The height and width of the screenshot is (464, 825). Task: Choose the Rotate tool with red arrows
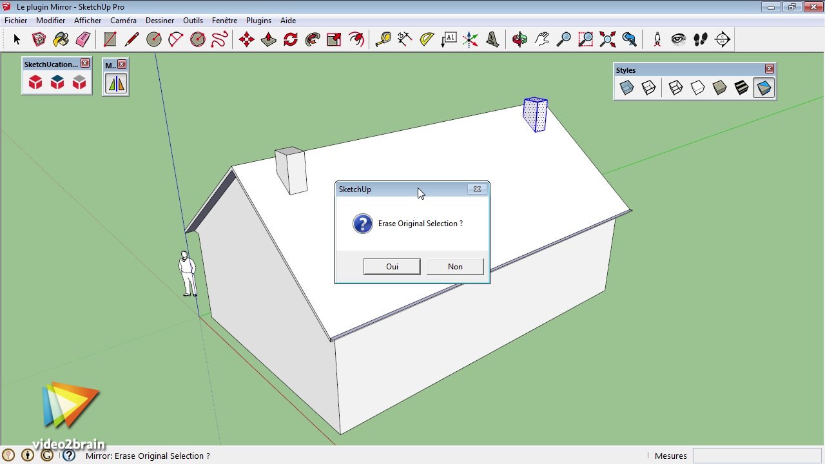[x=290, y=39]
